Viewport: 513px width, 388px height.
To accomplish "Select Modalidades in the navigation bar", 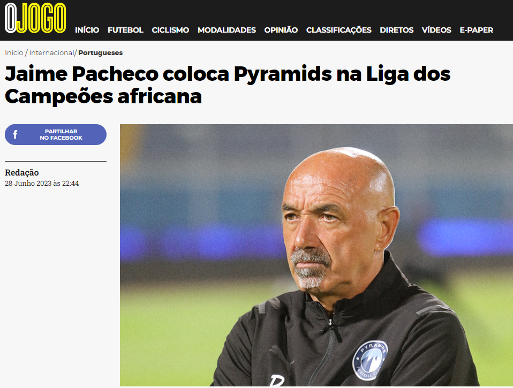I will pyautogui.click(x=227, y=30).
